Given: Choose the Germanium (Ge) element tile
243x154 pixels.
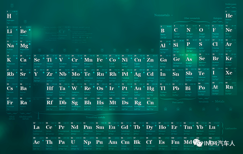Looking at the screenshot, I should [x=178, y=60].
